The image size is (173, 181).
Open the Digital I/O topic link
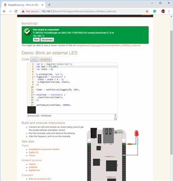pyautogui.click(x=34, y=152)
